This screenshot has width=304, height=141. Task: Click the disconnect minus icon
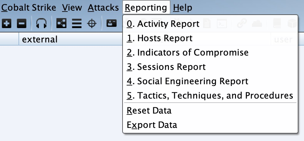tap(21, 23)
